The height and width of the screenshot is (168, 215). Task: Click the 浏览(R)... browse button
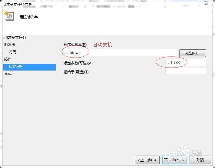(x=192, y=53)
